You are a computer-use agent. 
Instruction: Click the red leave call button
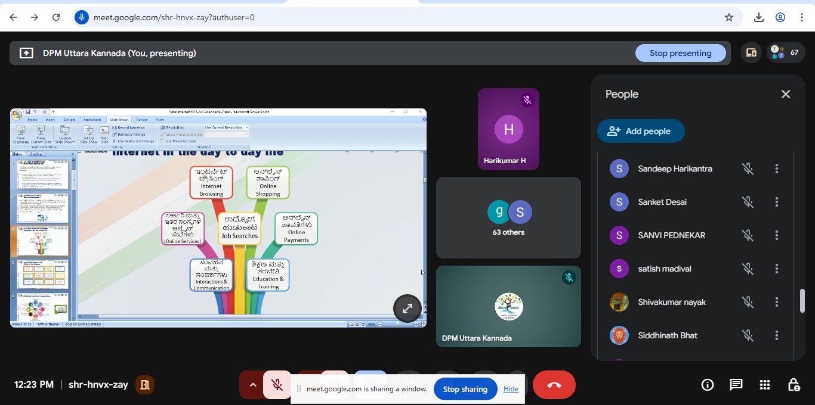(554, 385)
